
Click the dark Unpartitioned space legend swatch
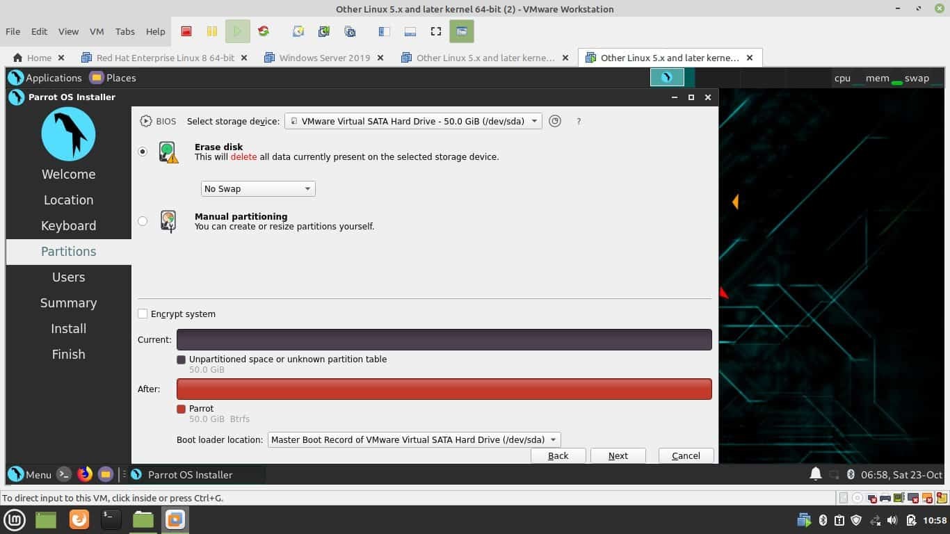click(x=182, y=359)
